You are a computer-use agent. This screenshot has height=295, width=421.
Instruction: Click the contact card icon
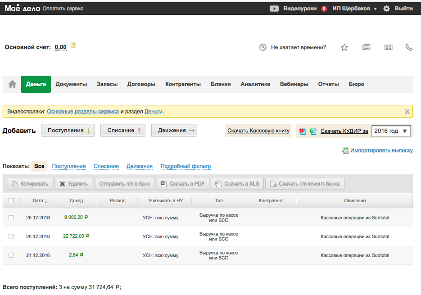tap(388, 47)
